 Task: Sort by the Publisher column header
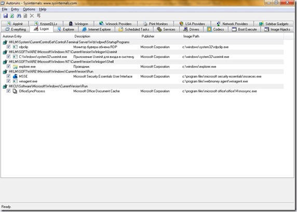click(x=161, y=36)
